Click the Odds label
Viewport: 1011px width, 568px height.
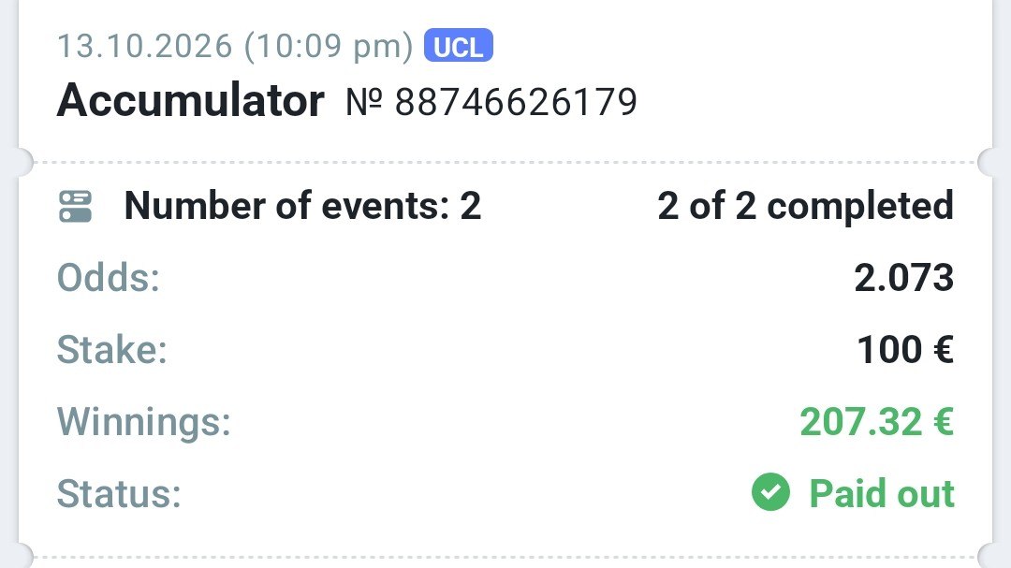109,278
